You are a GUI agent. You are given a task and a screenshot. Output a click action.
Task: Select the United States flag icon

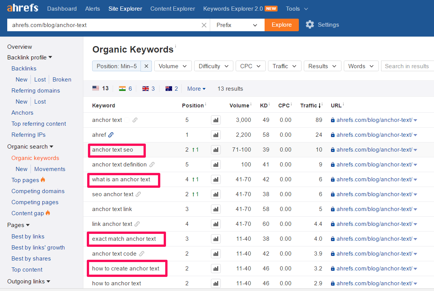96,88
